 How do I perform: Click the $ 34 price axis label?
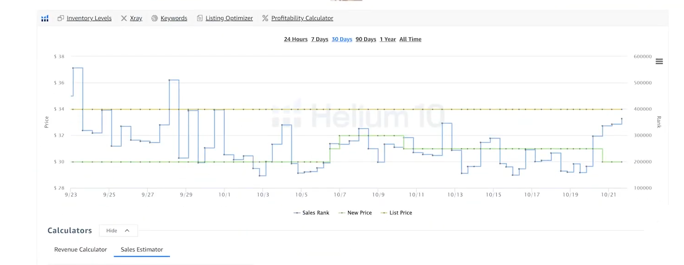click(59, 109)
